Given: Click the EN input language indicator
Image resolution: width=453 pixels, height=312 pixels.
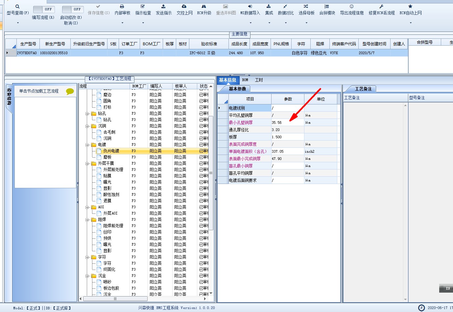Looking at the screenshot, I should [447, 288].
